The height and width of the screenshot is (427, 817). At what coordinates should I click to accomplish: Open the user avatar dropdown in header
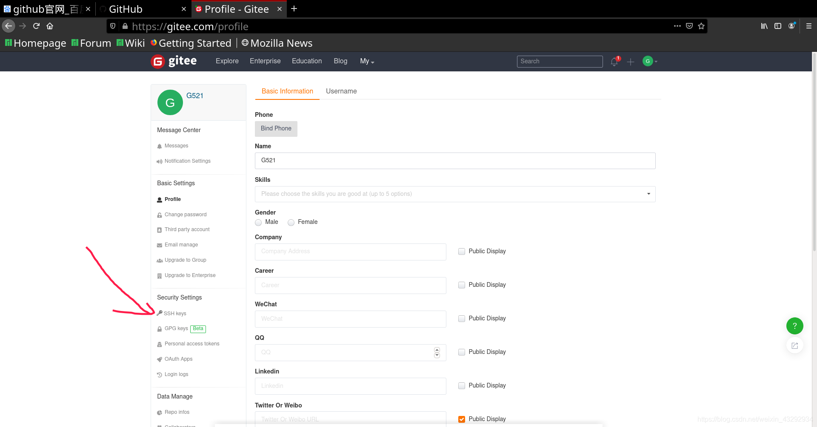[650, 62]
